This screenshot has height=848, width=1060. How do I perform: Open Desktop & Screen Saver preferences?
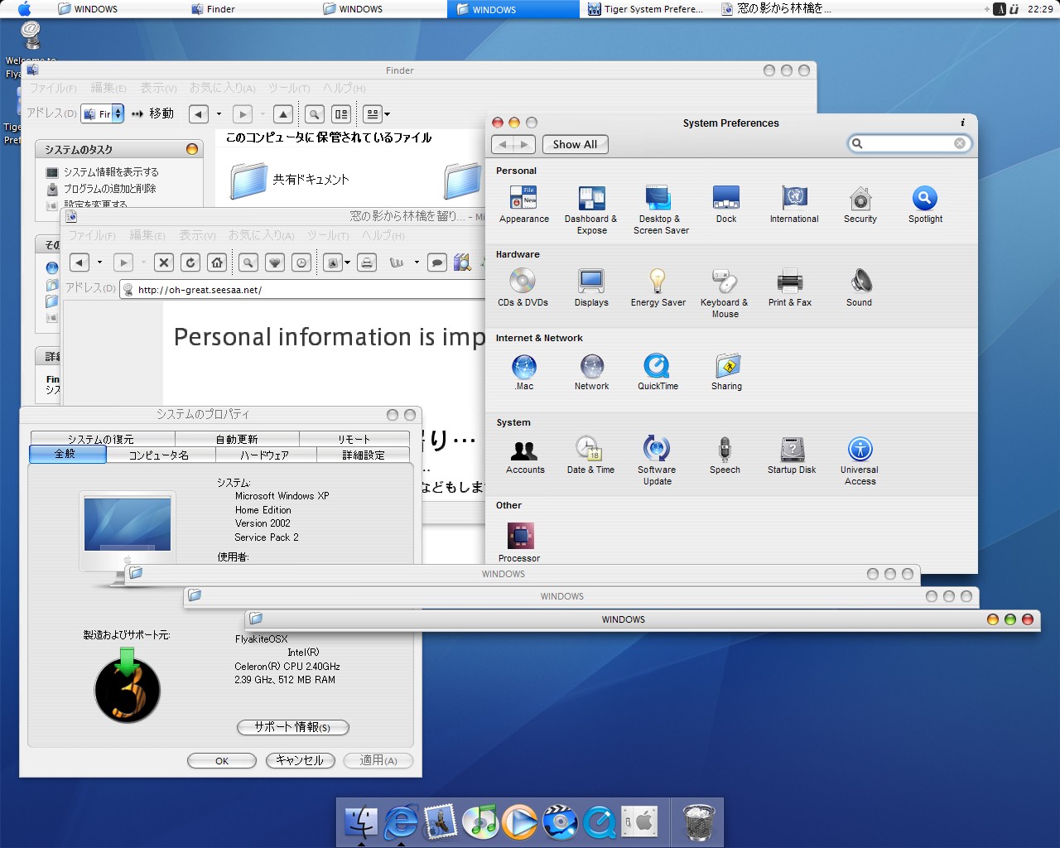[x=660, y=210]
